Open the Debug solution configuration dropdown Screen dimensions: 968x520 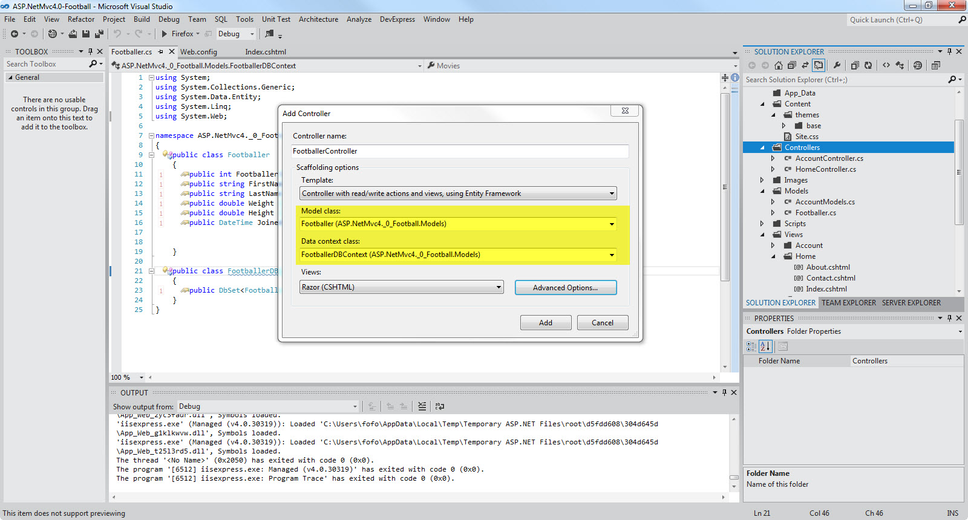252,34
